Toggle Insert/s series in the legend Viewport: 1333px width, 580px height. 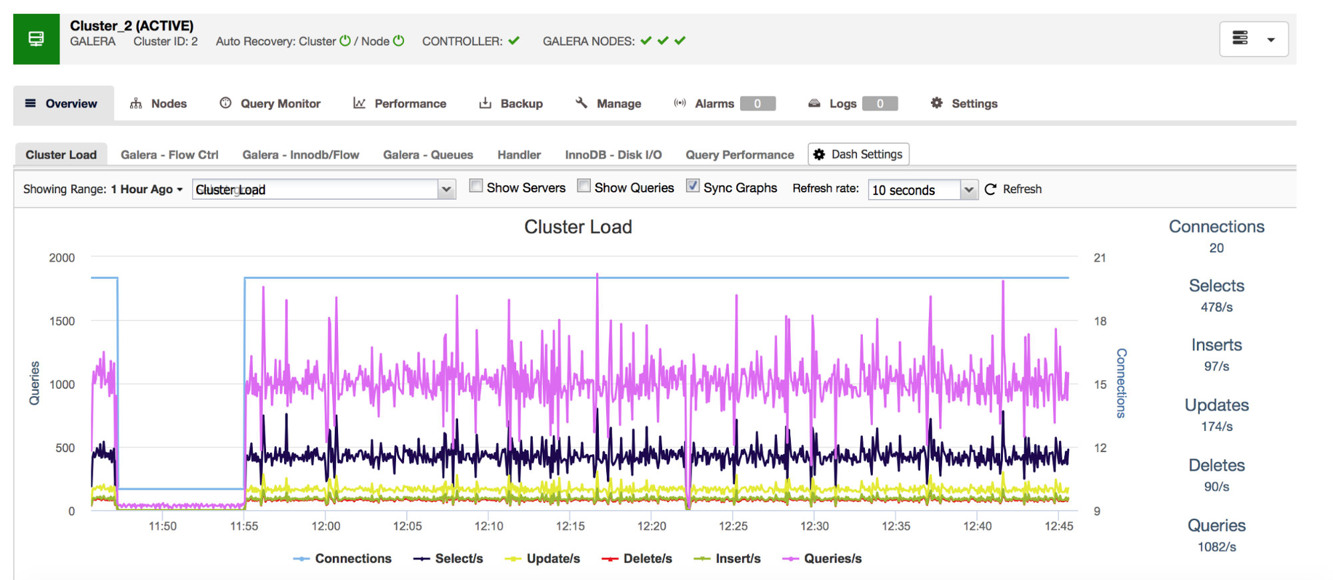pyautogui.click(x=727, y=559)
